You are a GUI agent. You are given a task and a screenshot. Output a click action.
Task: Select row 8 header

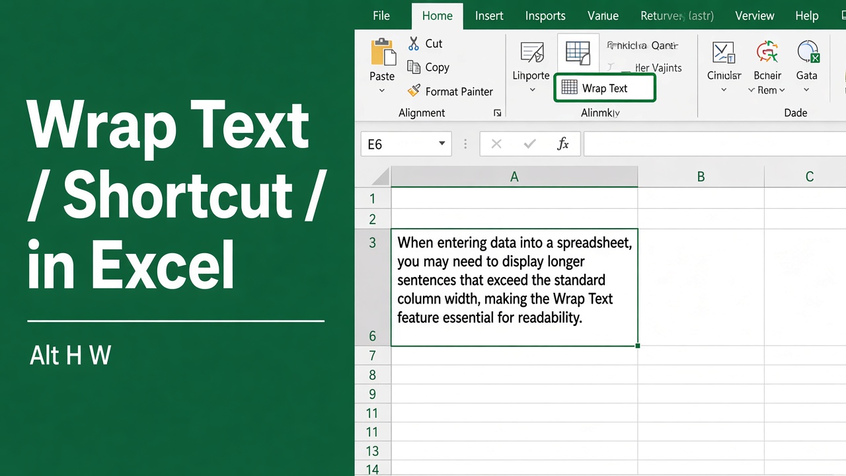click(373, 375)
